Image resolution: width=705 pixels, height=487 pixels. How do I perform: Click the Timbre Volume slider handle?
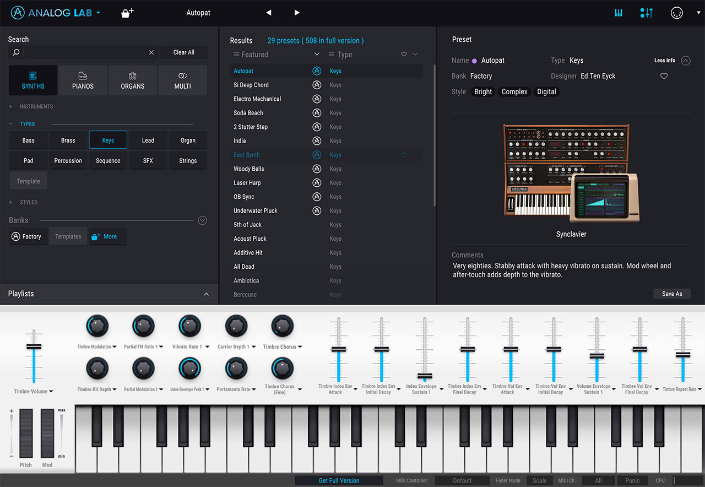point(34,346)
